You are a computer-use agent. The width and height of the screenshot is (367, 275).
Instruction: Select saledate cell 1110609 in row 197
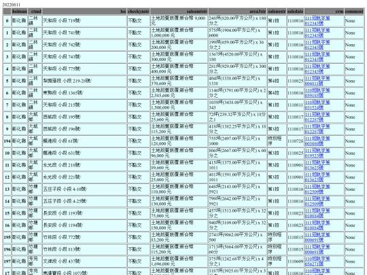click(295, 261)
